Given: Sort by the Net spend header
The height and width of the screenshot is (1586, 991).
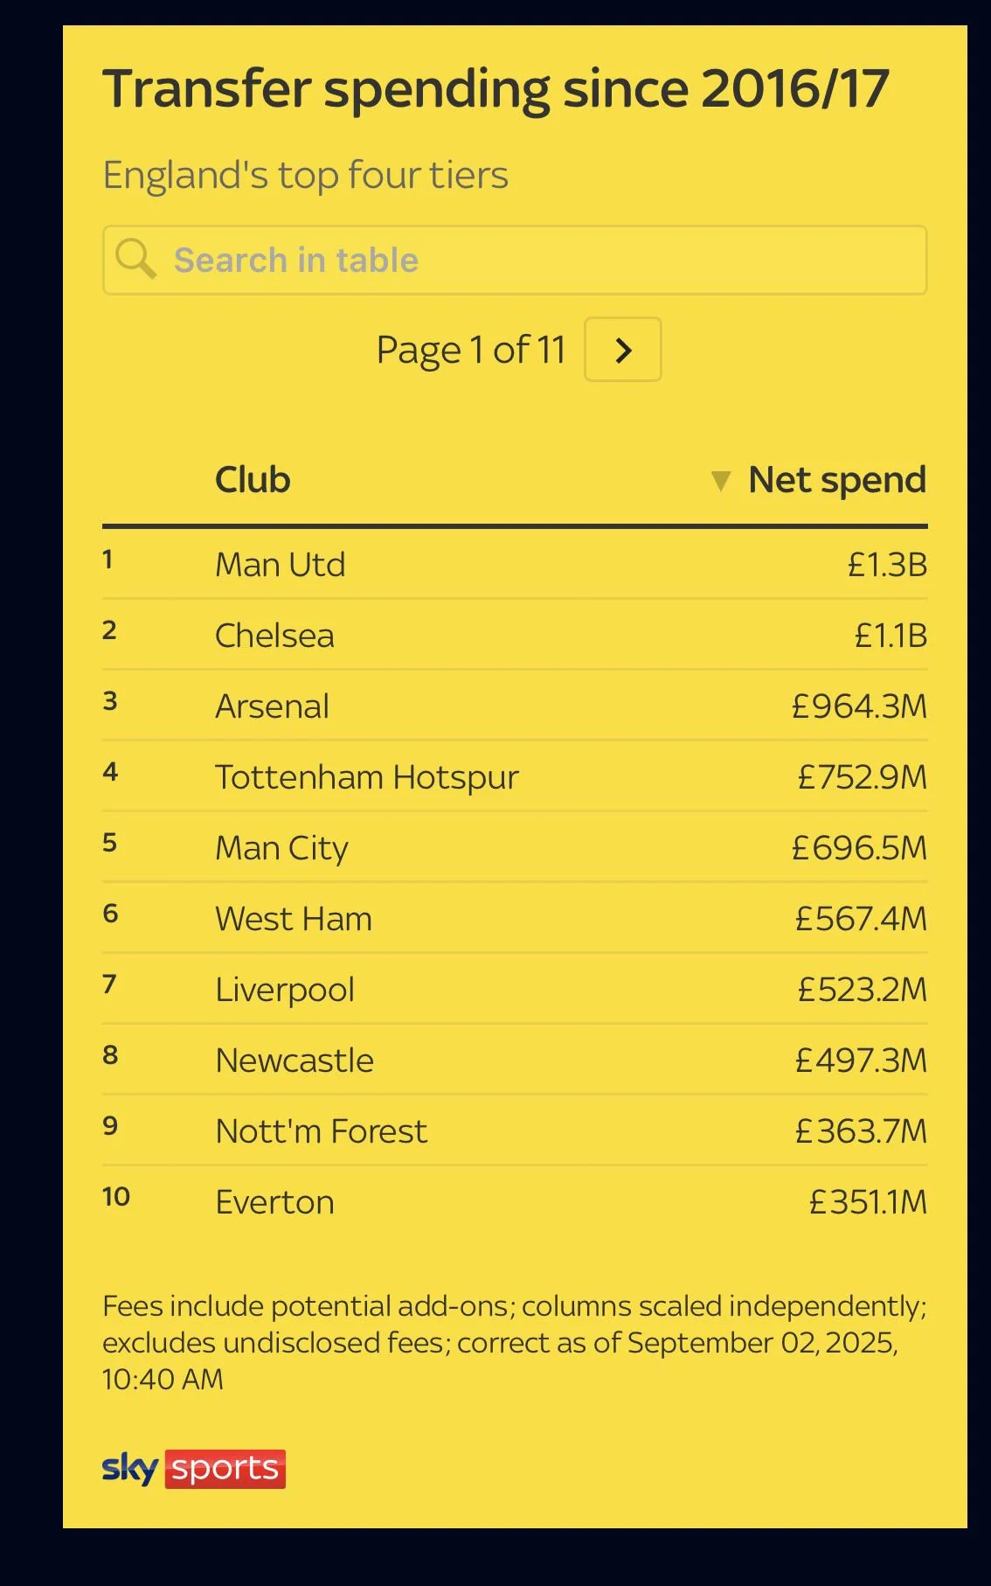Looking at the screenshot, I should pyautogui.click(x=837, y=480).
